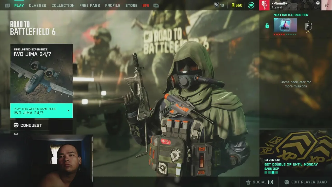The width and height of the screenshot is (332, 187).
Task: Click the Road to Battlefield 6 title
Action: point(33,28)
